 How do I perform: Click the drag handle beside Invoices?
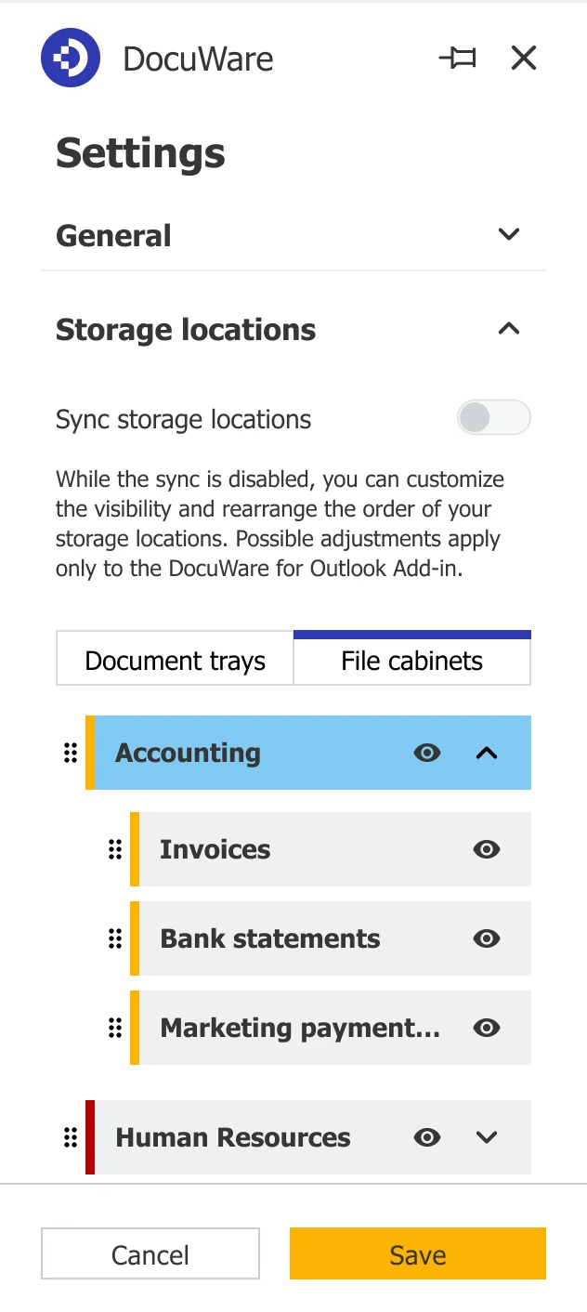[115, 848]
